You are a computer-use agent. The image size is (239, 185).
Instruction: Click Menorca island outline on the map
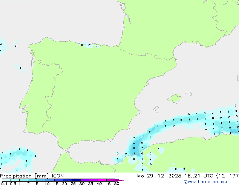[x=188, y=93]
